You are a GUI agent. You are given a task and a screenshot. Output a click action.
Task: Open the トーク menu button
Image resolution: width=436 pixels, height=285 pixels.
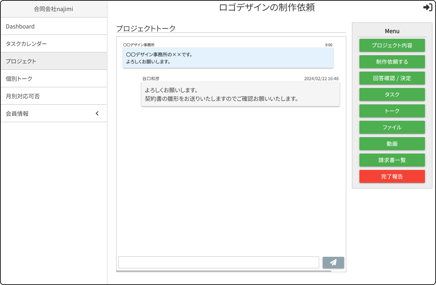click(x=392, y=111)
